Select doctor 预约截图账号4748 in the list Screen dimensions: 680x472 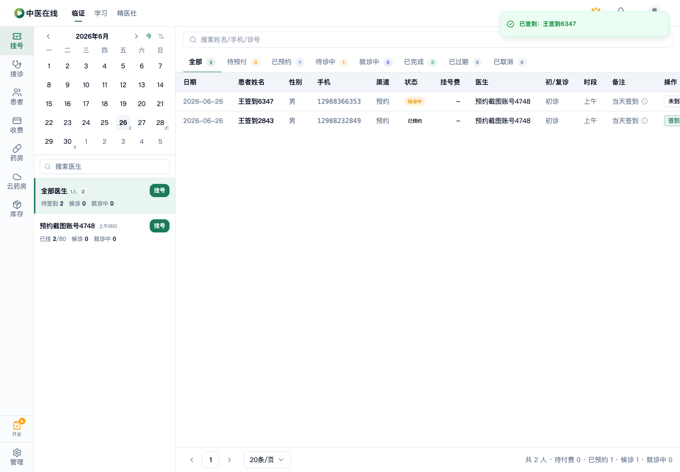coord(104,232)
